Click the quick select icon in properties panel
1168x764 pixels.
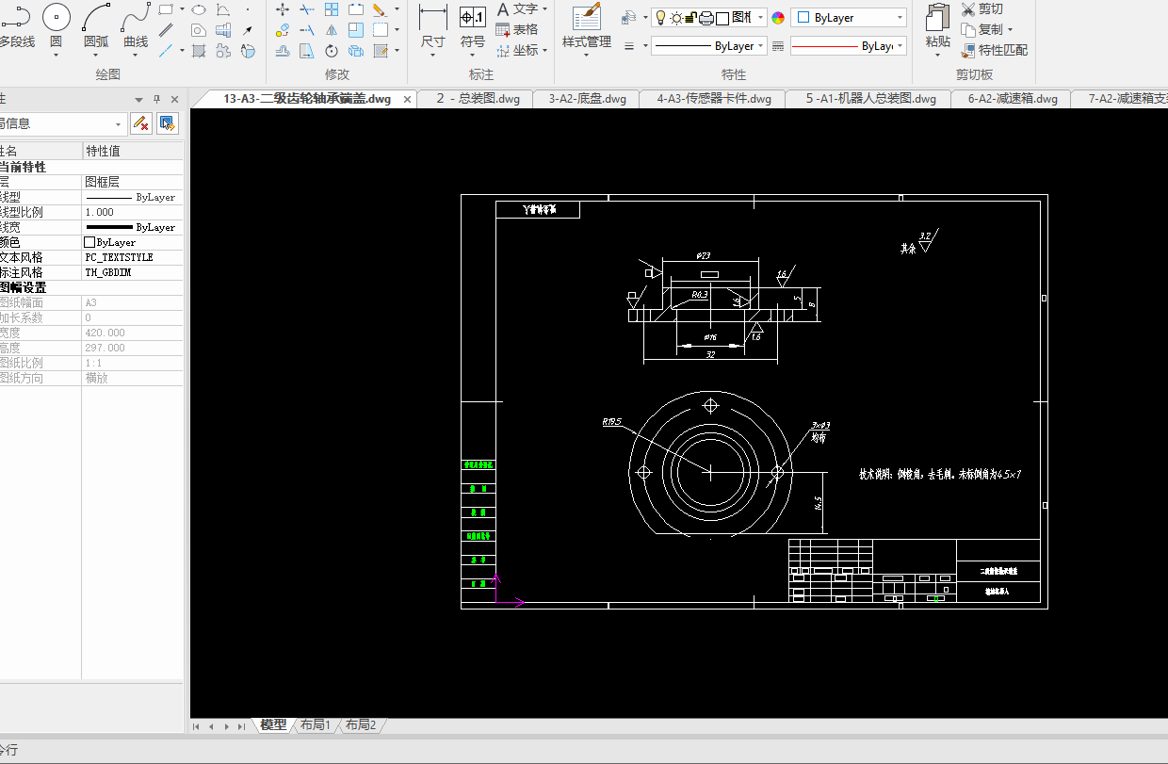(168, 122)
